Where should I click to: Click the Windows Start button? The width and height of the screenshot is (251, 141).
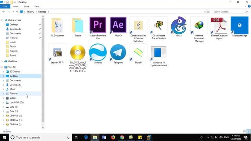4,137
